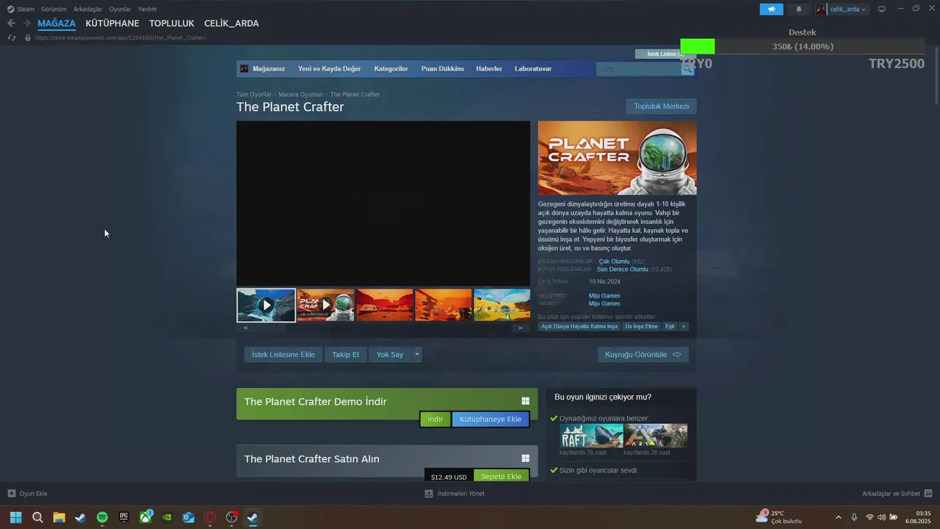
Task: Open Arkadaşlar ve Sohbet
Action: (897, 494)
